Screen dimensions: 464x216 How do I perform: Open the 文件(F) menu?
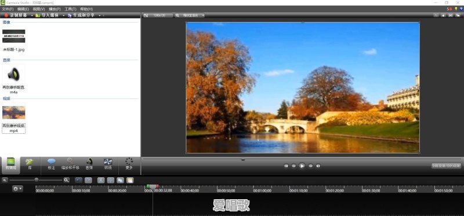pos(8,9)
